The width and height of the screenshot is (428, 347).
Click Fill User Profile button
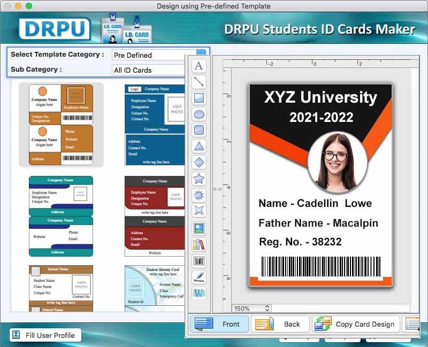[x=45, y=335]
